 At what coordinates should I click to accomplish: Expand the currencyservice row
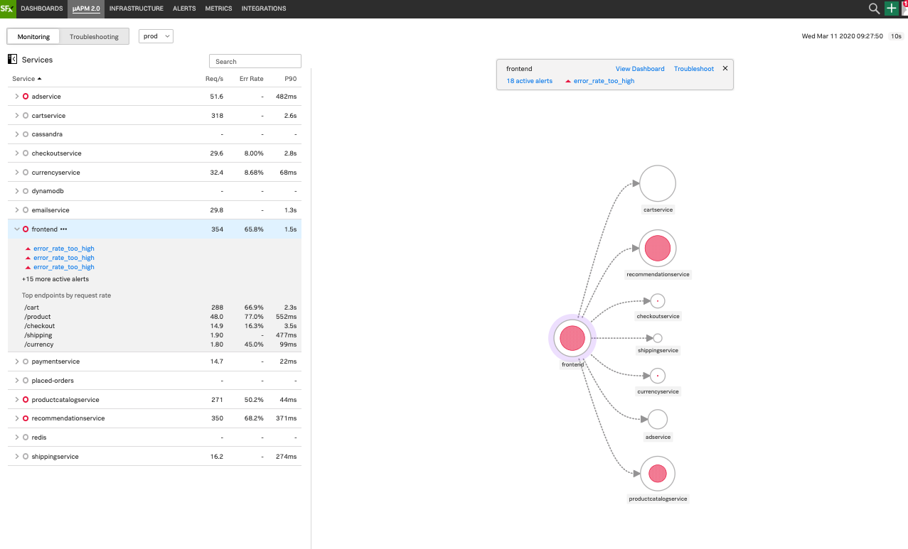point(17,173)
